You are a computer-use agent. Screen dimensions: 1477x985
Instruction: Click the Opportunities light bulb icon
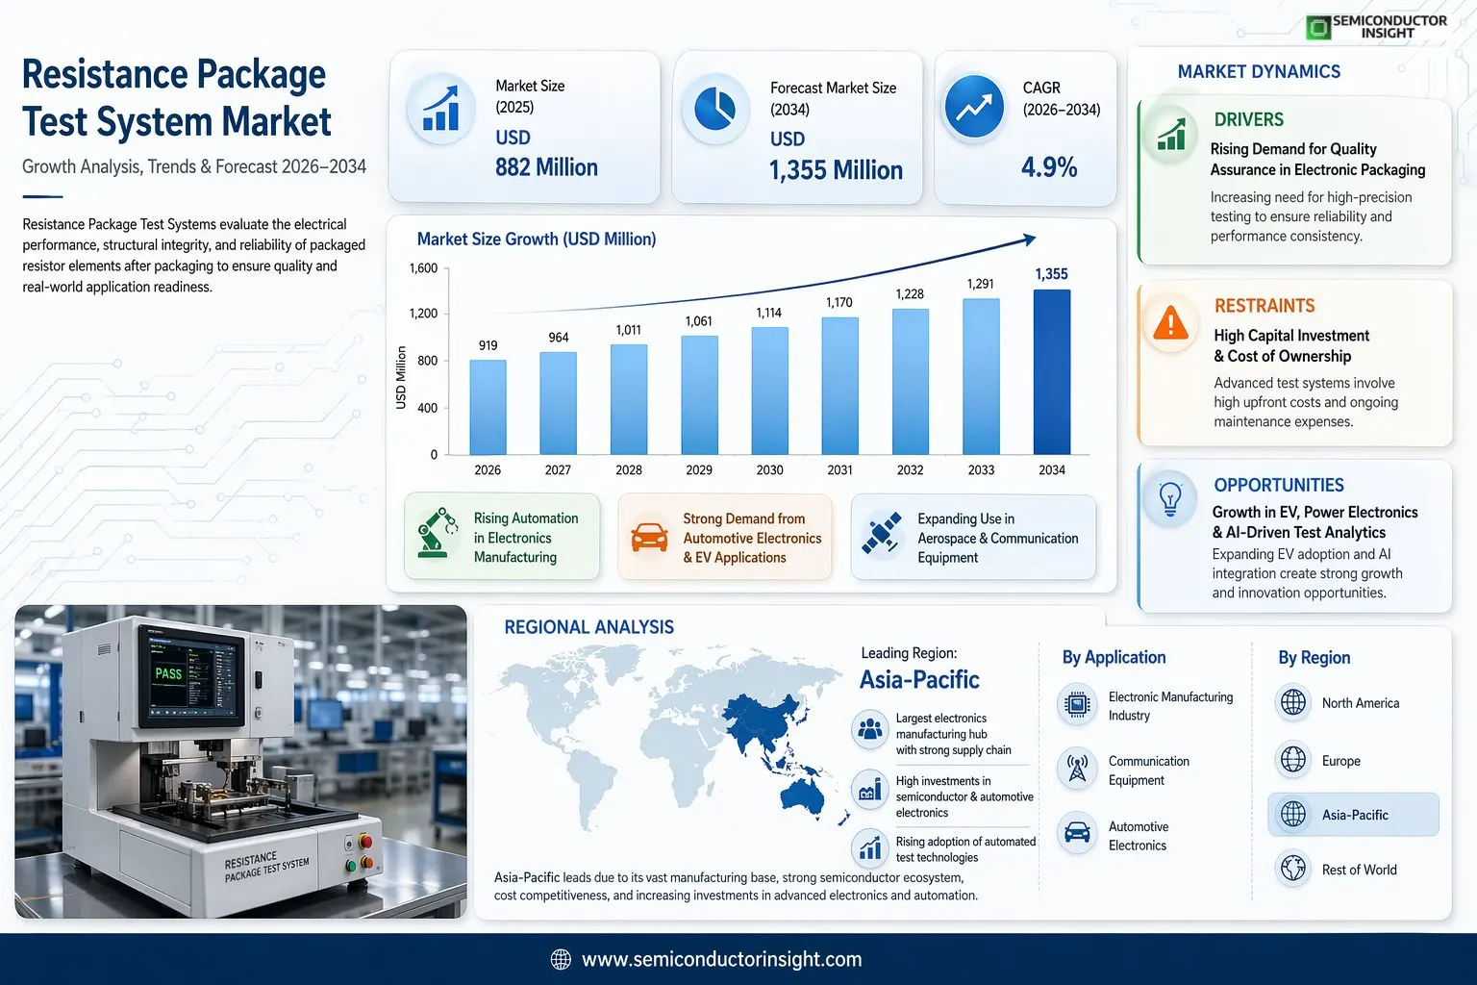coord(1170,499)
